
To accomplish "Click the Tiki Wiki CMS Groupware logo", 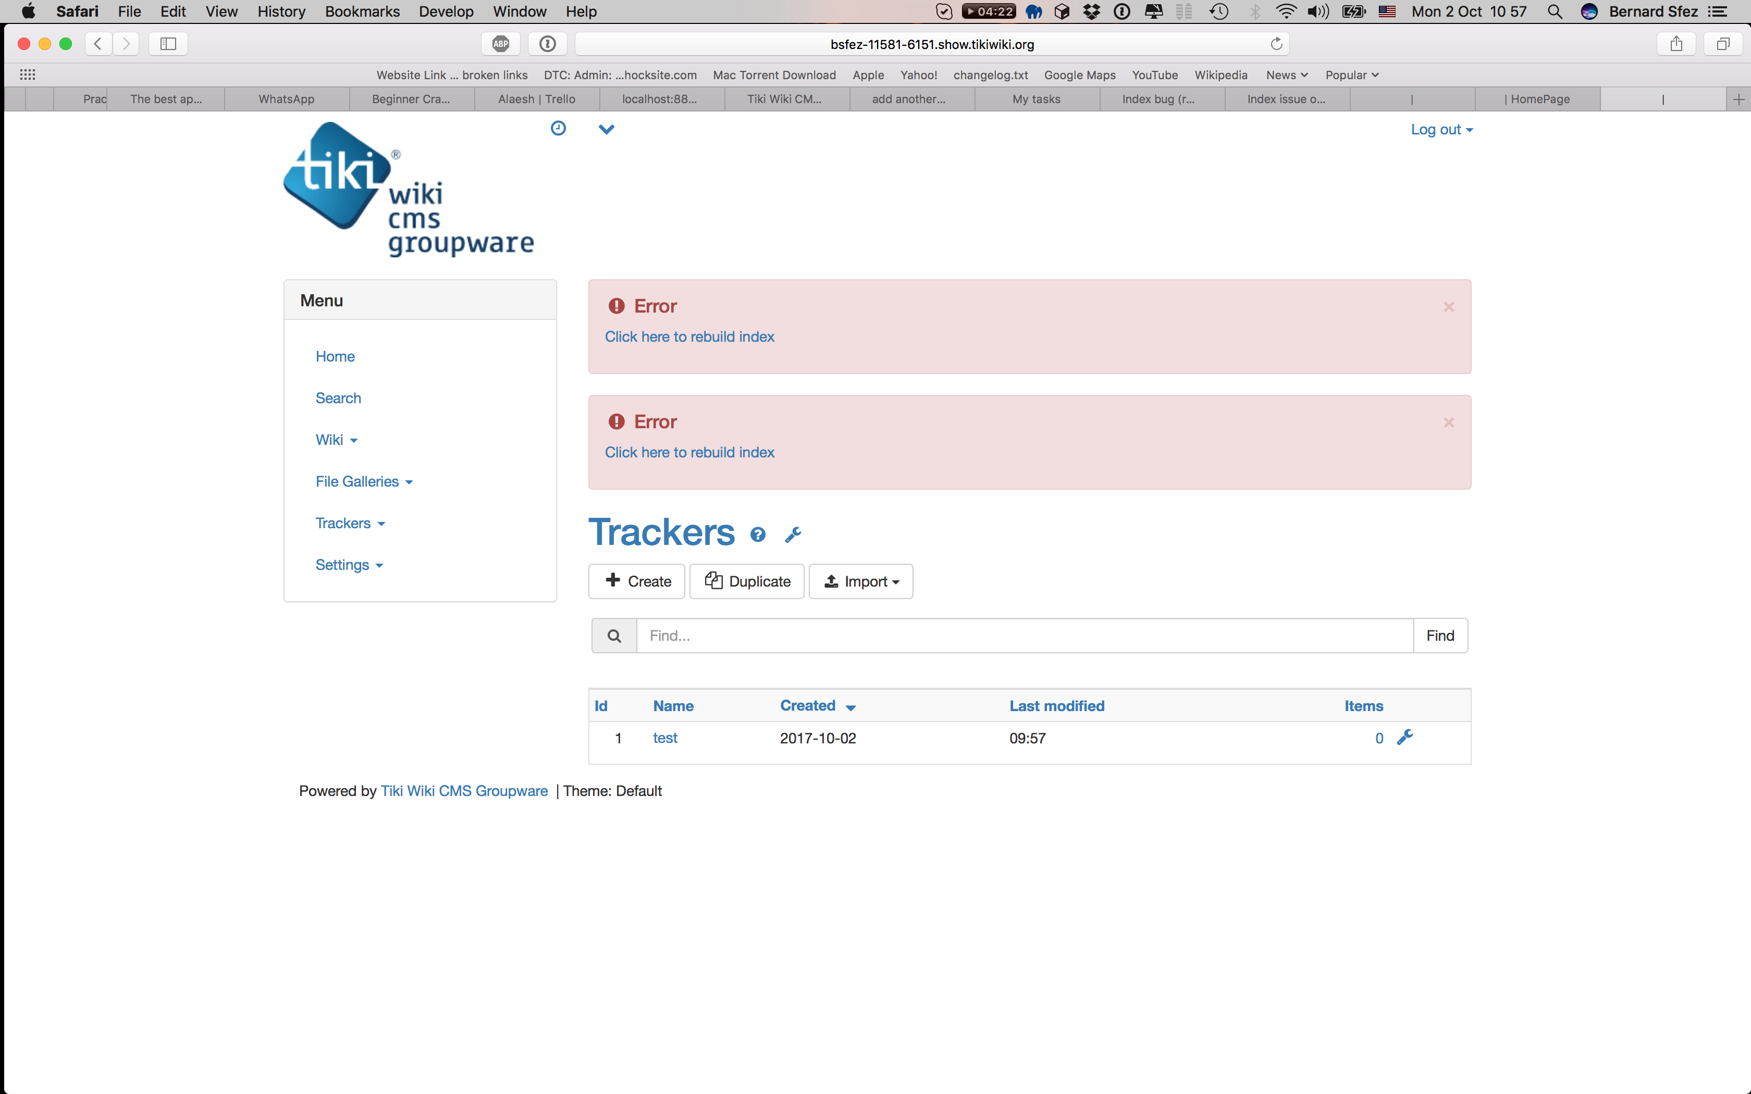I will point(409,189).
